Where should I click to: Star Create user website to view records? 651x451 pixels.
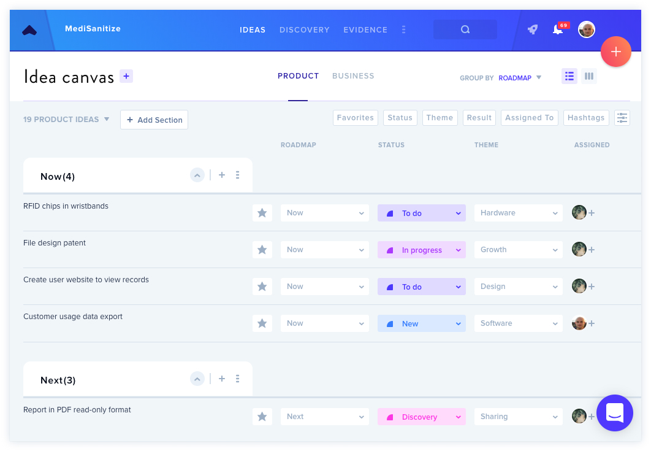[262, 287]
